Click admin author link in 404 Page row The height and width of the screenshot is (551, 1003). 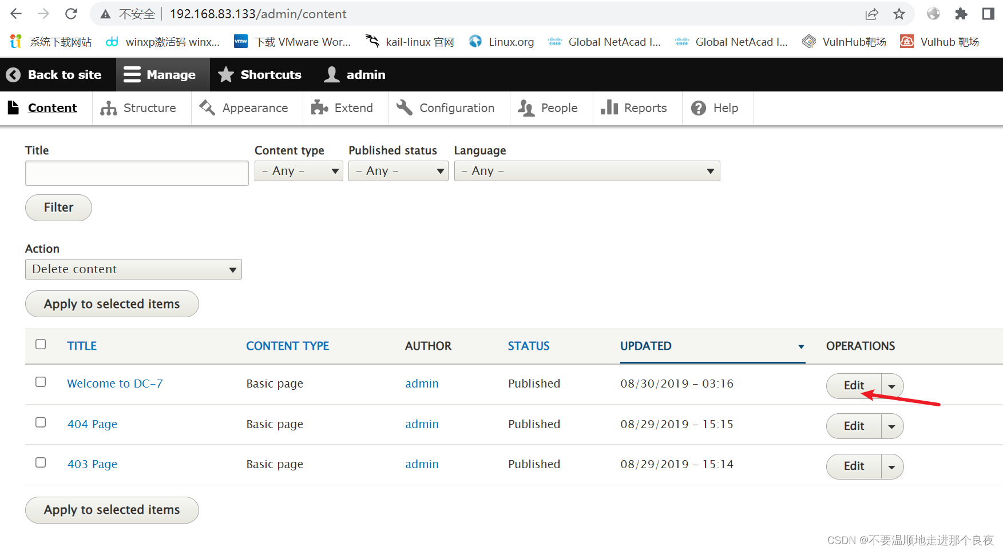(x=422, y=424)
